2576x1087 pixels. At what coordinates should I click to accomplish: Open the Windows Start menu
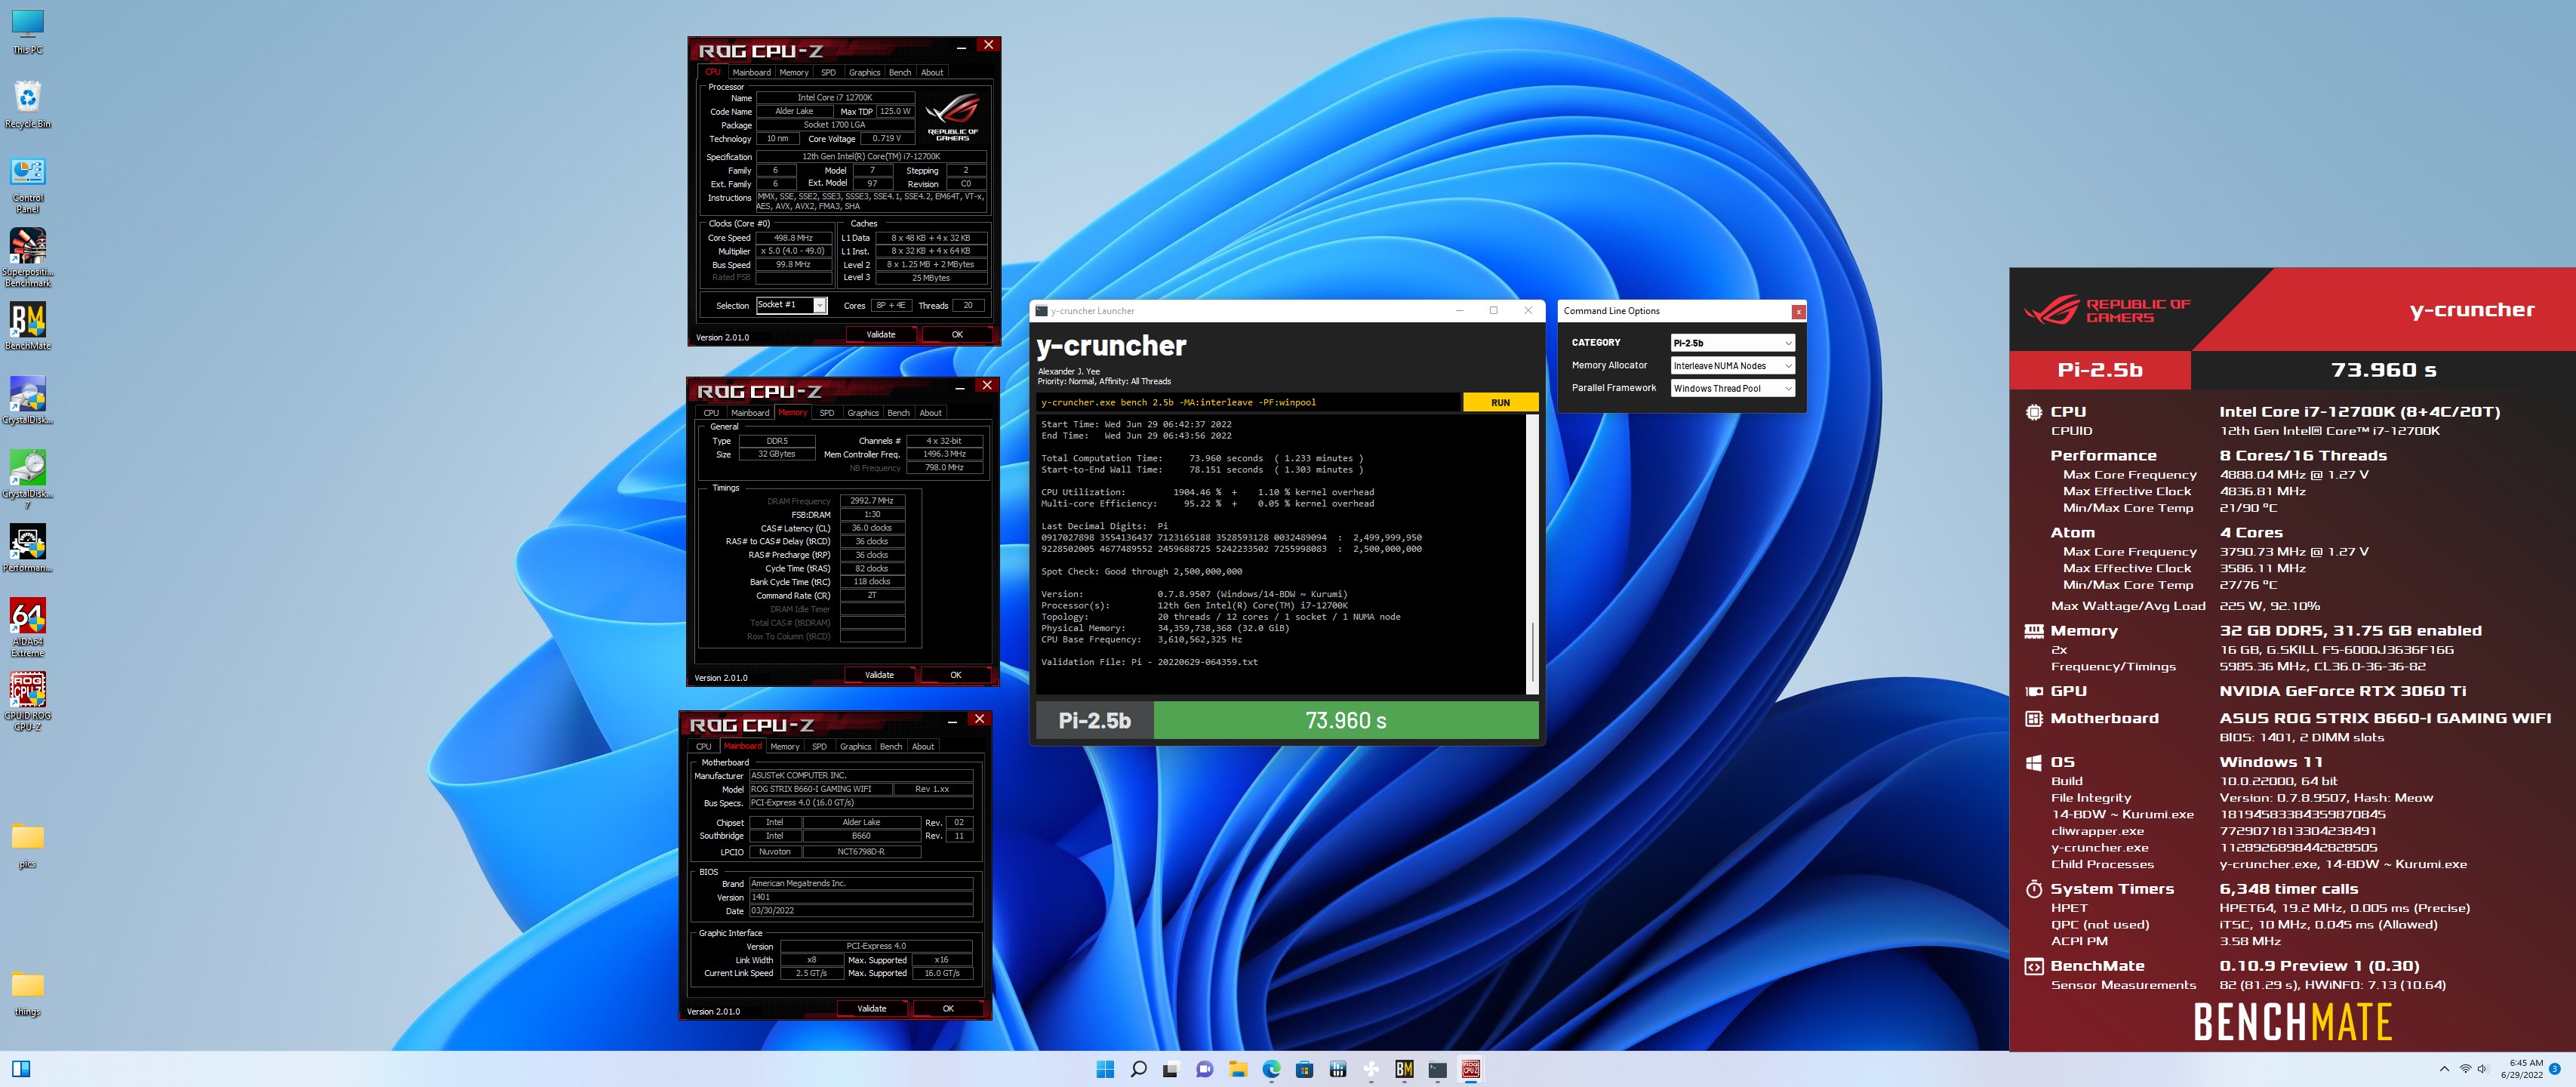pyautogui.click(x=1105, y=1069)
